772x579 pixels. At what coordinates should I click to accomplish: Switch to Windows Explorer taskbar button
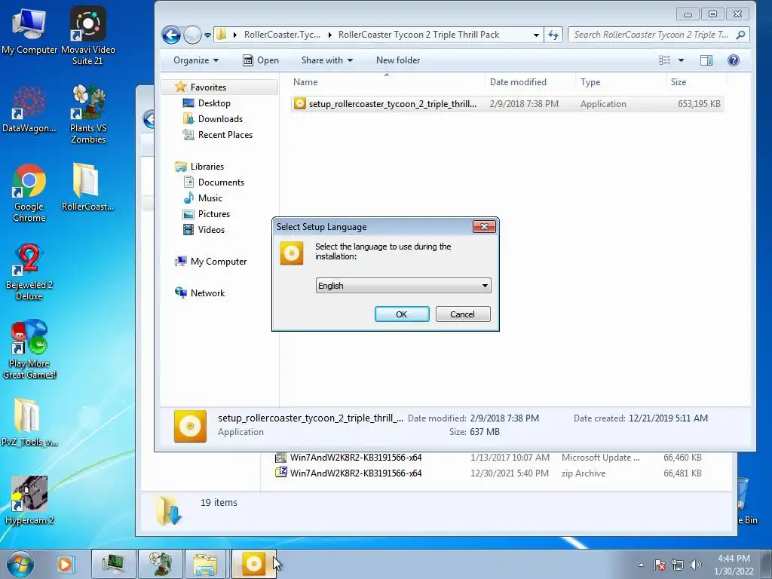206,564
